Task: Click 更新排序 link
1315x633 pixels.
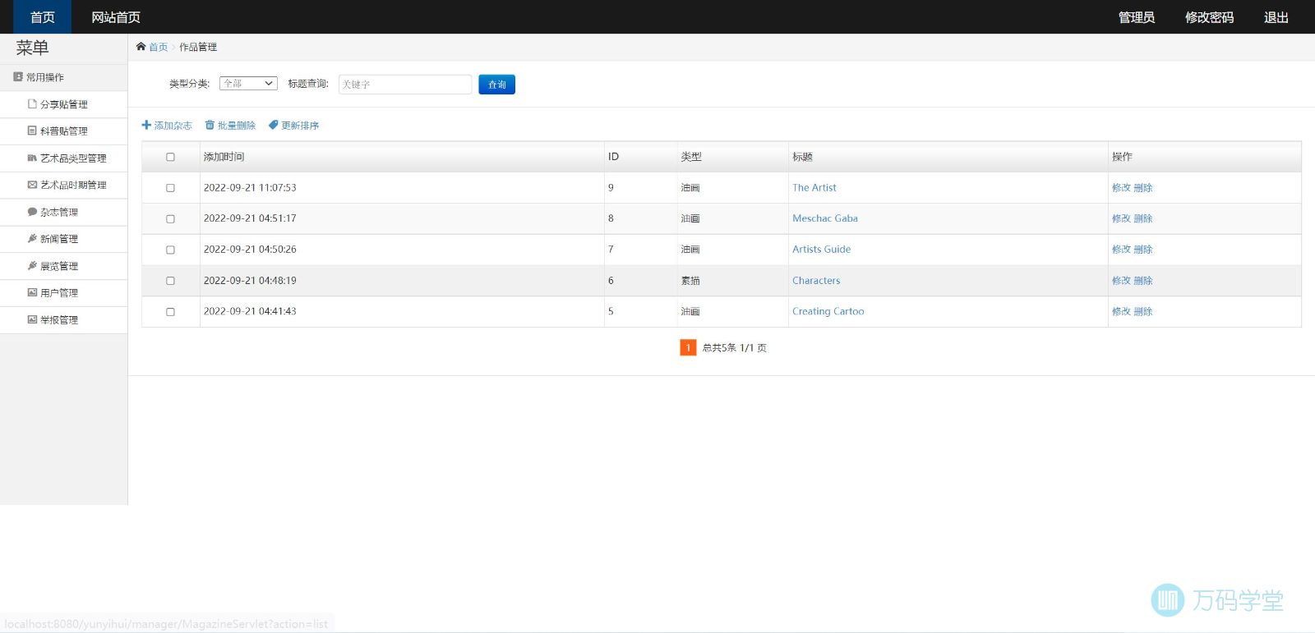Action: (x=300, y=126)
